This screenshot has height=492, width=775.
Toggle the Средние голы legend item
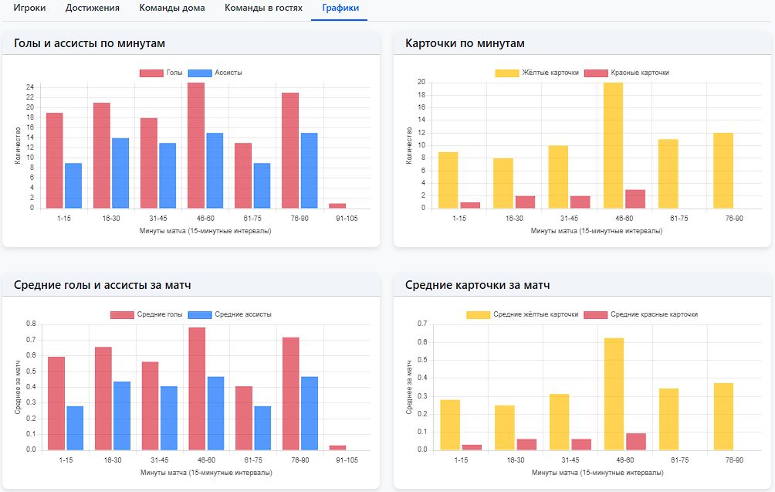pyautogui.click(x=147, y=314)
